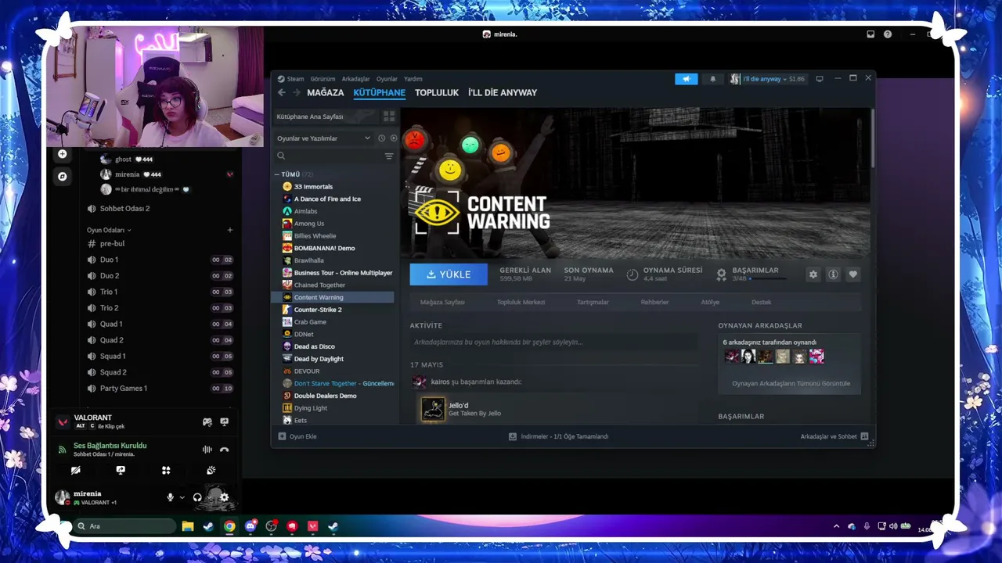The height and width of the screenshot is (563, 1002).
Task: Open the Yardım menu
Action: [413, 79]
